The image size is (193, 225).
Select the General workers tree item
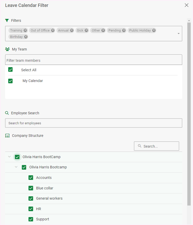coord(49,198)
